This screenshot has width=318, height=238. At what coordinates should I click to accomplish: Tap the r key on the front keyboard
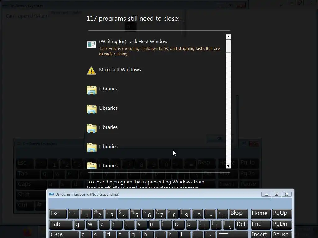(x=117, y=225)
